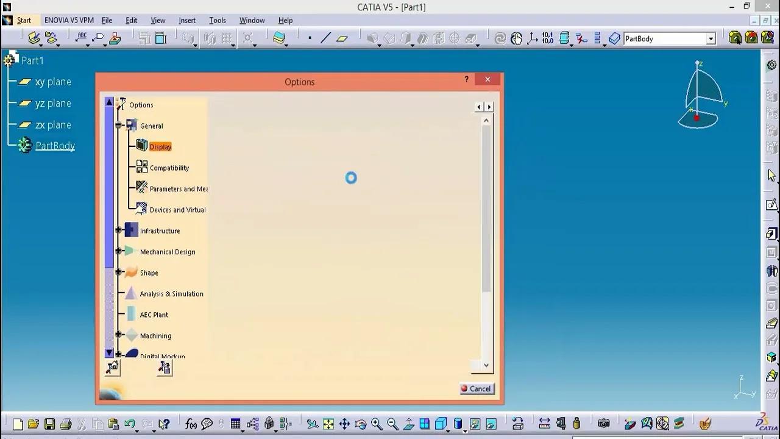Open the Tools menu
780x439 pixels.
[217, 20]
